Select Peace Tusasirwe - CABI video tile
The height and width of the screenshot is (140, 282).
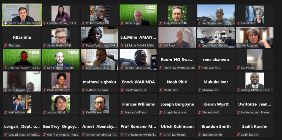[99, 37]
